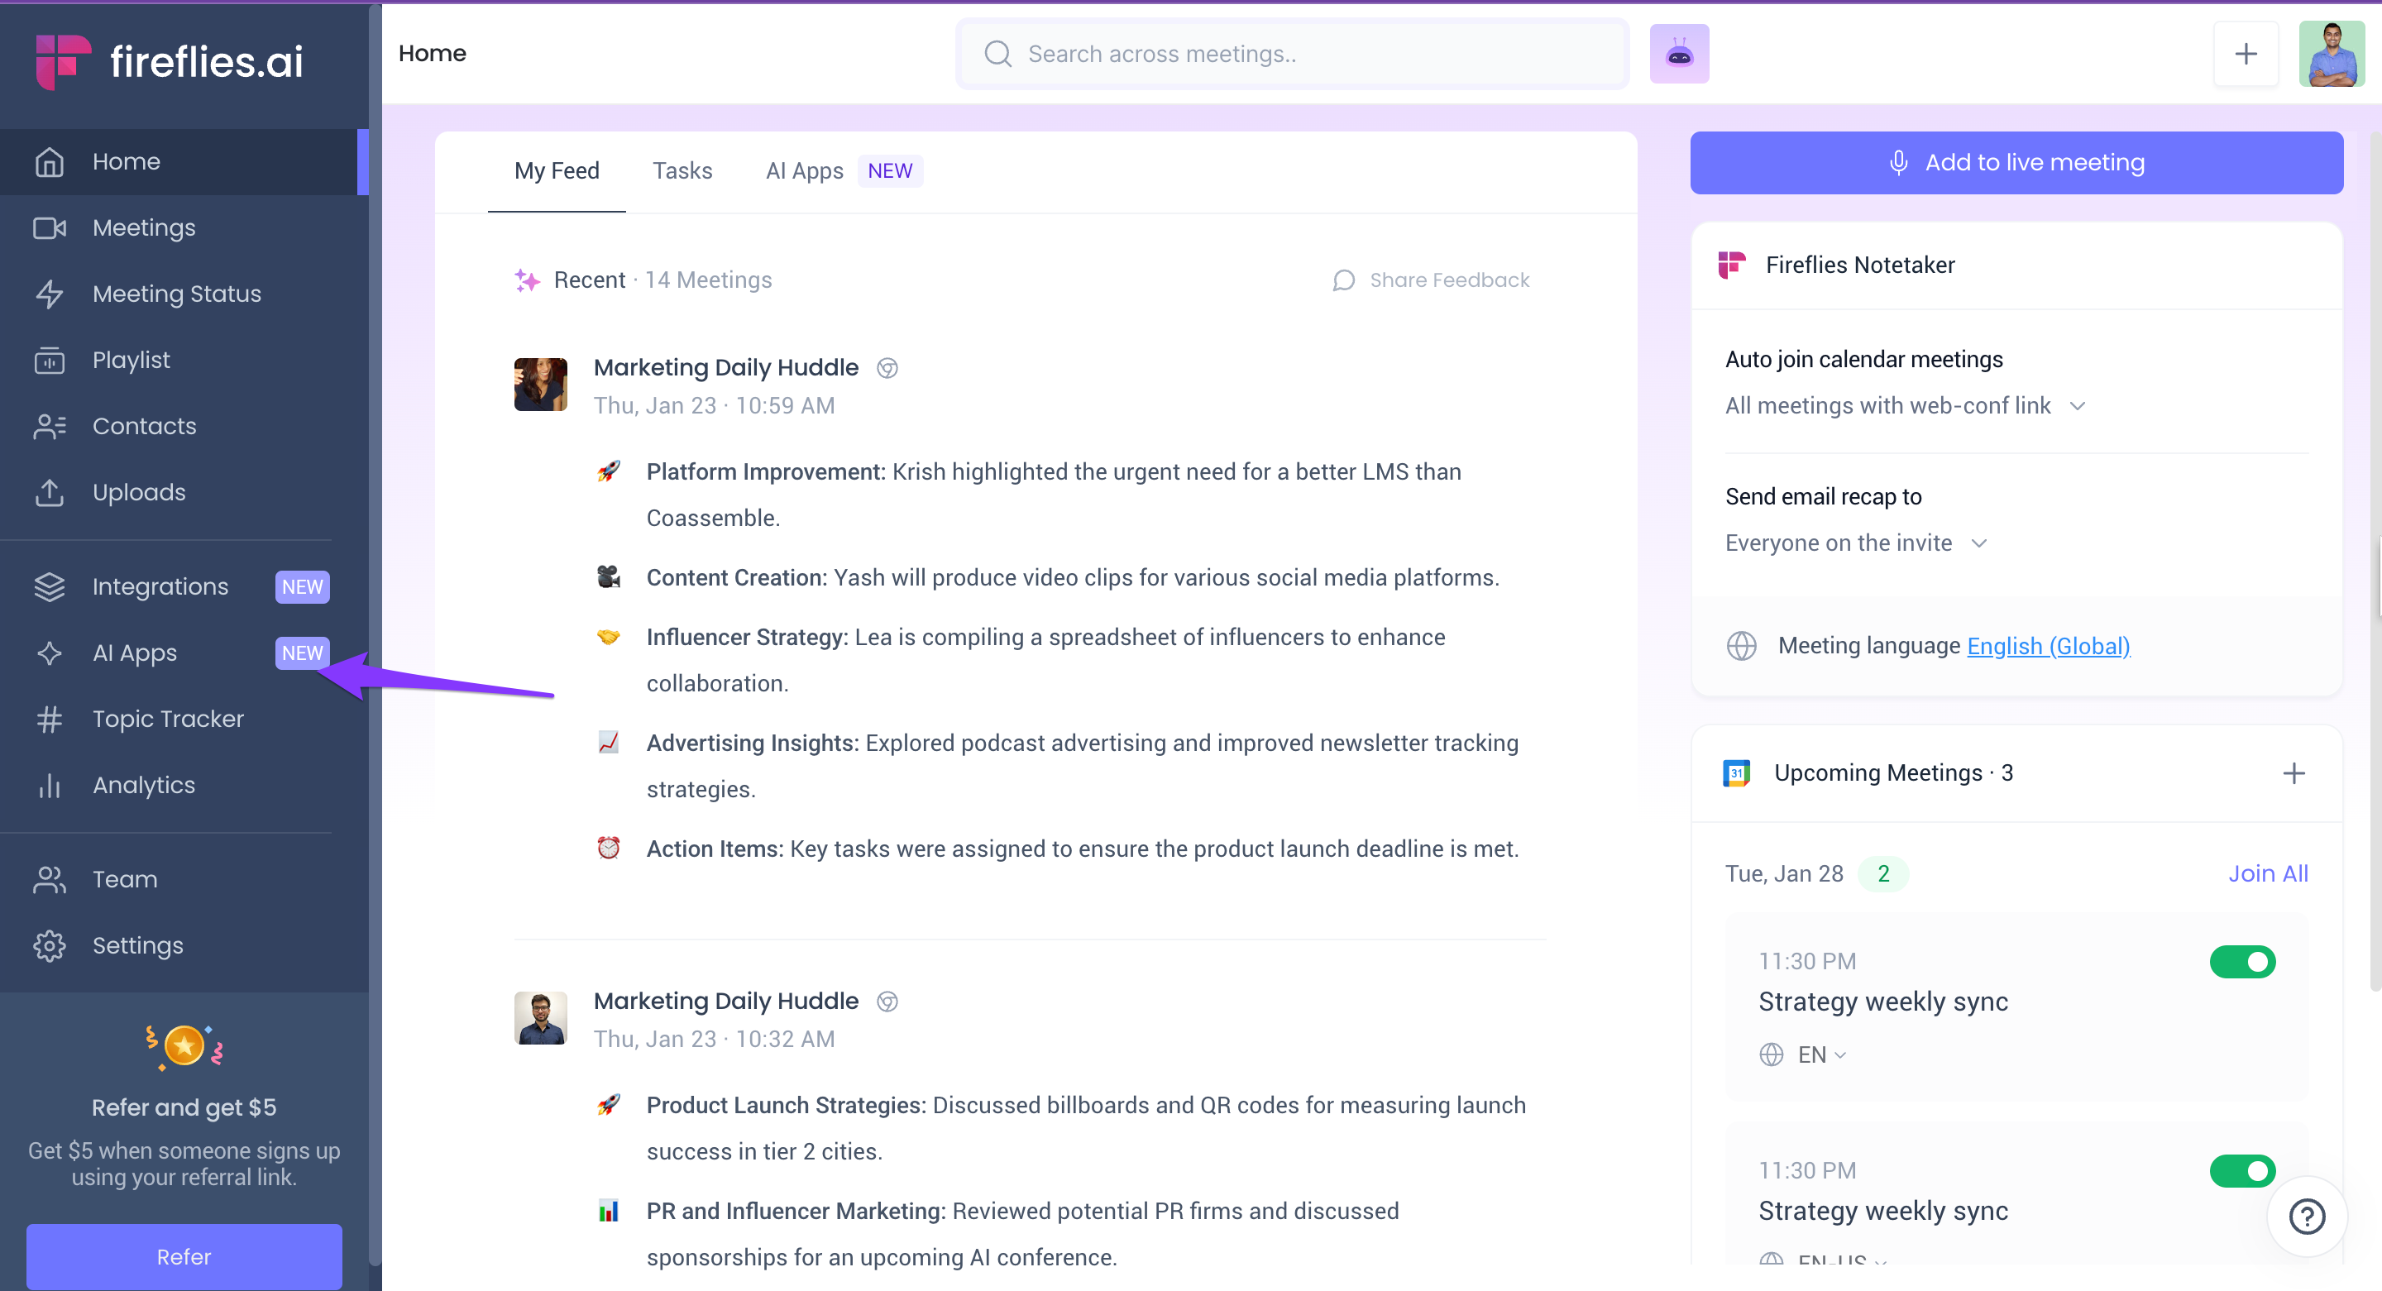Open the Fred AI bot assistant icon
This screenshot has height=1291, width=2382.
click(1678, 55)
